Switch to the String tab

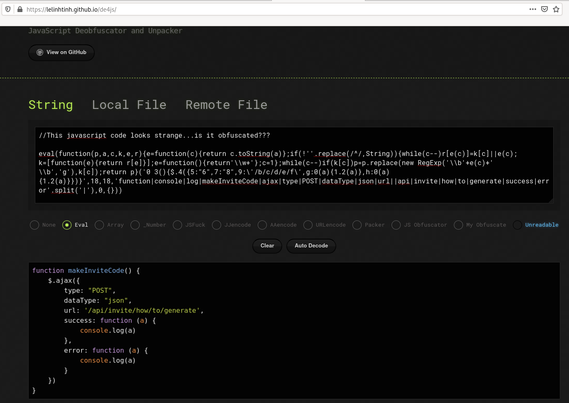point(51,105)
